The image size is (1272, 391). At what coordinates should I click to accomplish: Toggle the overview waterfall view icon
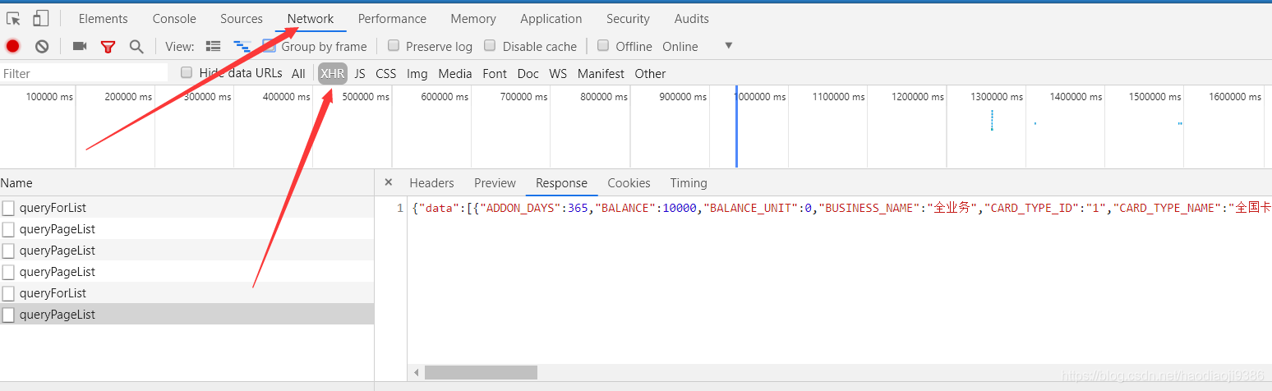242,46
